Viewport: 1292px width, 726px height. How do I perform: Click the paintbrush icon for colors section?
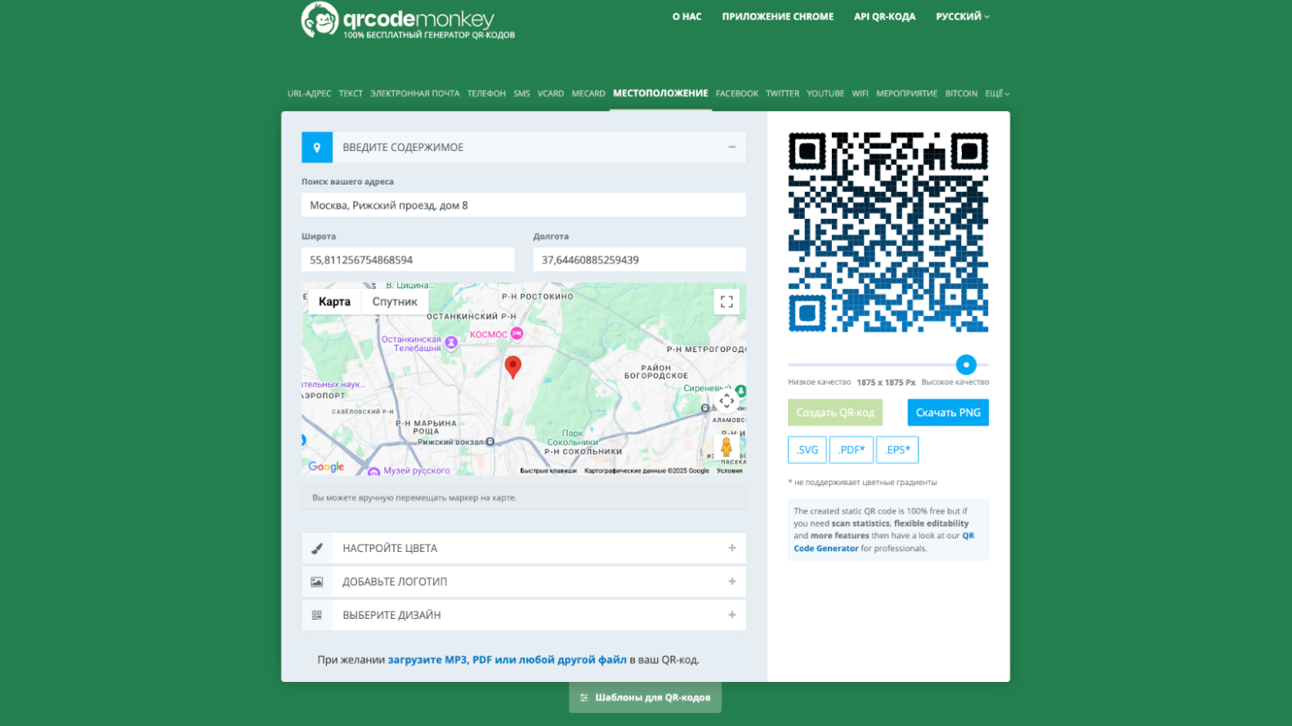coord(317,549)
